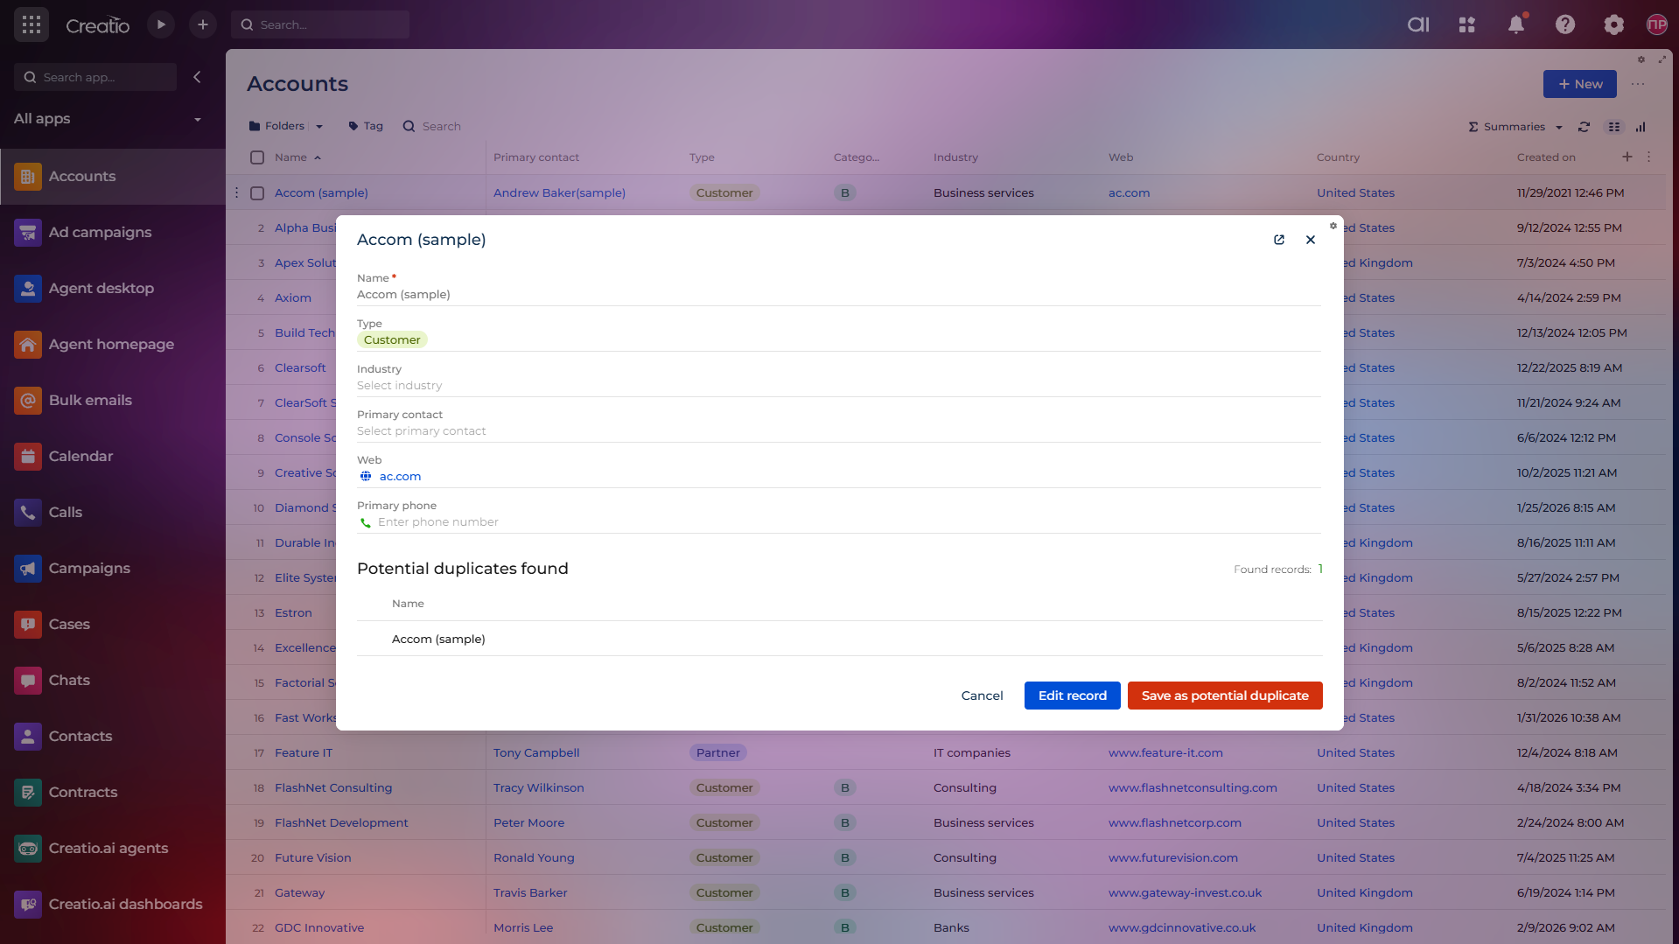Click the Primary phone input field
The height and width of the screenshot is (944, 1679).
coord(840,522)
